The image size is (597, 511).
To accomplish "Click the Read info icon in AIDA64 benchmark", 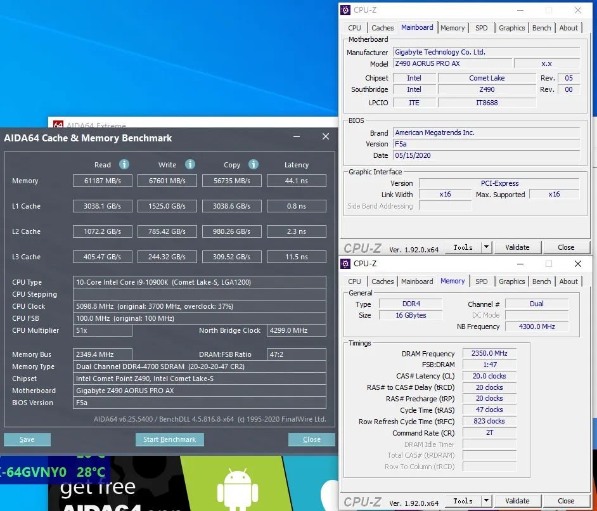I will click(x=124, y=164).
